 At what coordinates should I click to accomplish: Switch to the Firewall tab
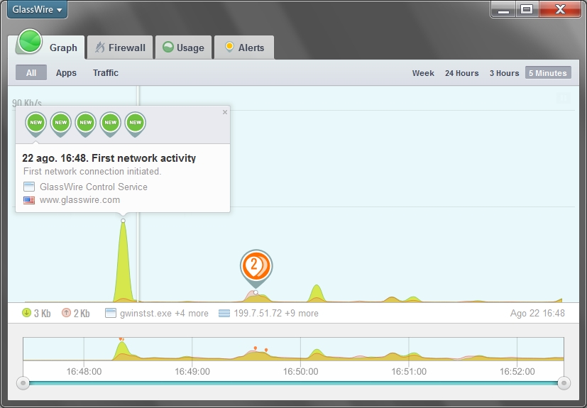click(120, 48)
